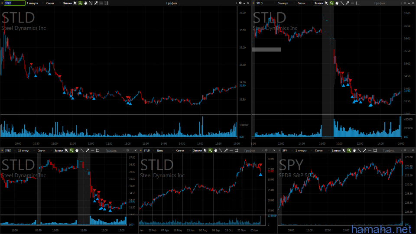The width and height of the screenshot is (416, 234).
Task: Pick arrow drawing tool in STLD 1-minute chart
Action: [x=96, y=3]
